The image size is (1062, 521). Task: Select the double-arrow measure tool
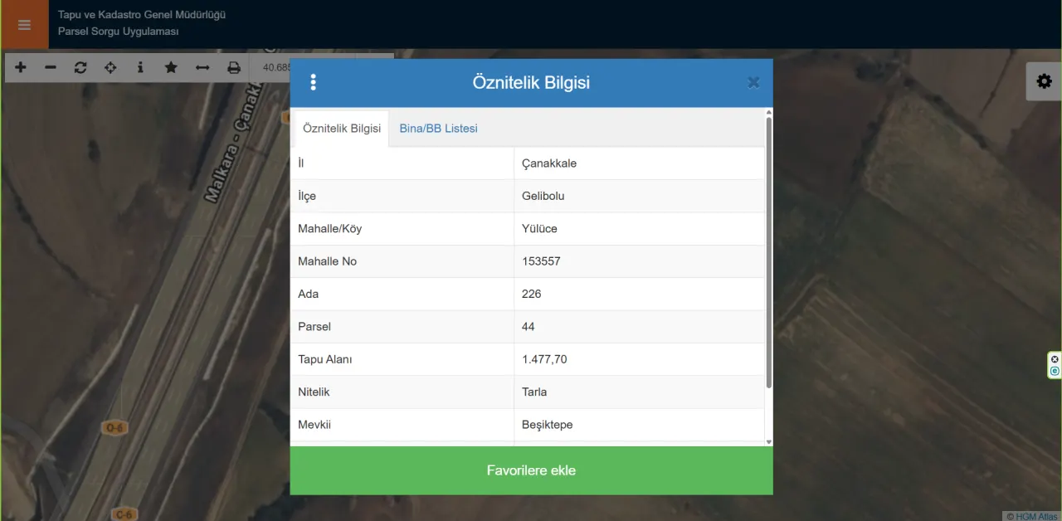[202, 68]
